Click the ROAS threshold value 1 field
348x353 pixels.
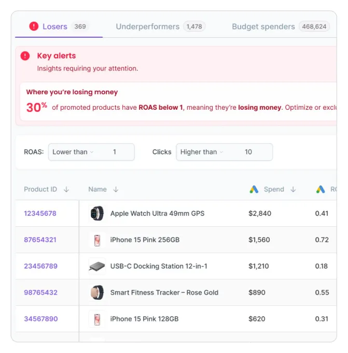115,152
